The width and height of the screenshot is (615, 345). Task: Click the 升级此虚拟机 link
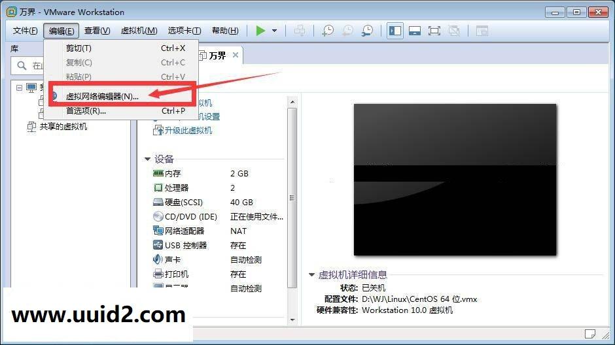pyautogui.click(x=188, y=131)
